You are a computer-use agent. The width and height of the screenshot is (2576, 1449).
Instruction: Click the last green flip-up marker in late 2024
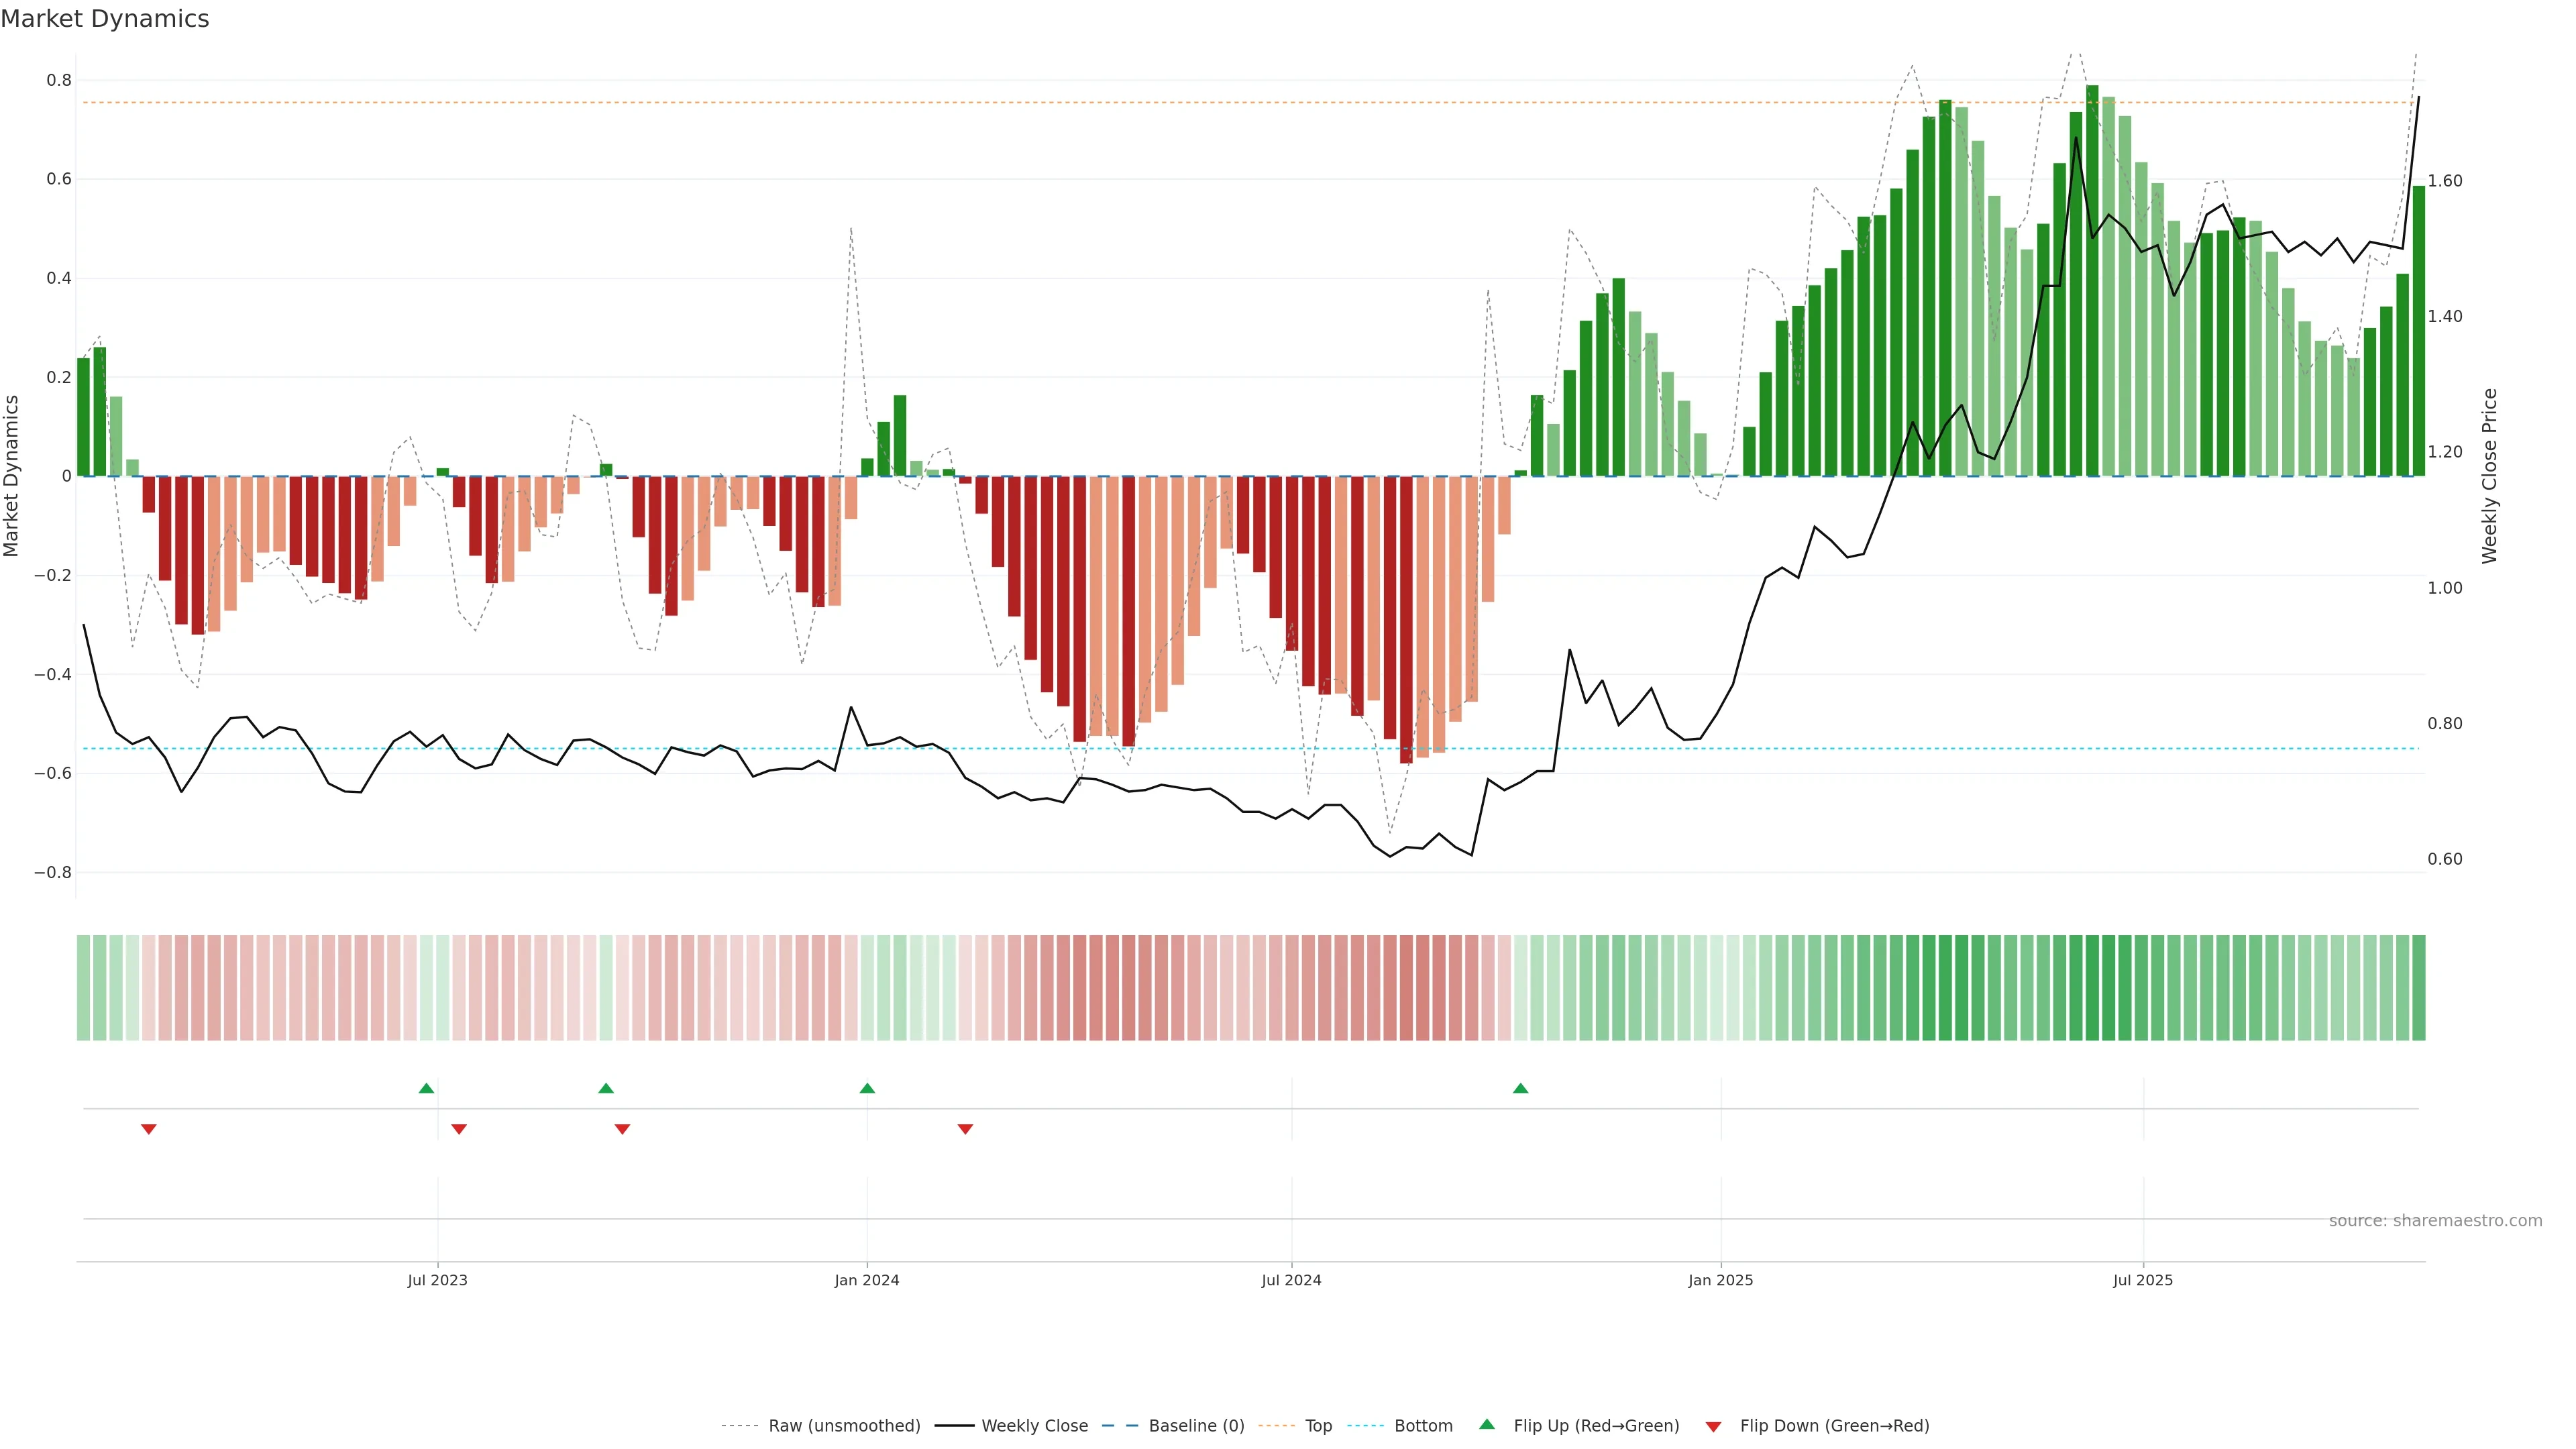(x=1520, y=1088)
